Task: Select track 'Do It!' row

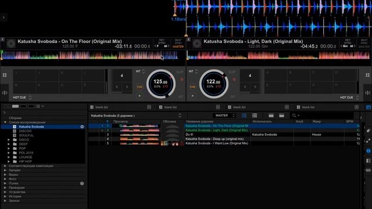Action: point(224,135)
